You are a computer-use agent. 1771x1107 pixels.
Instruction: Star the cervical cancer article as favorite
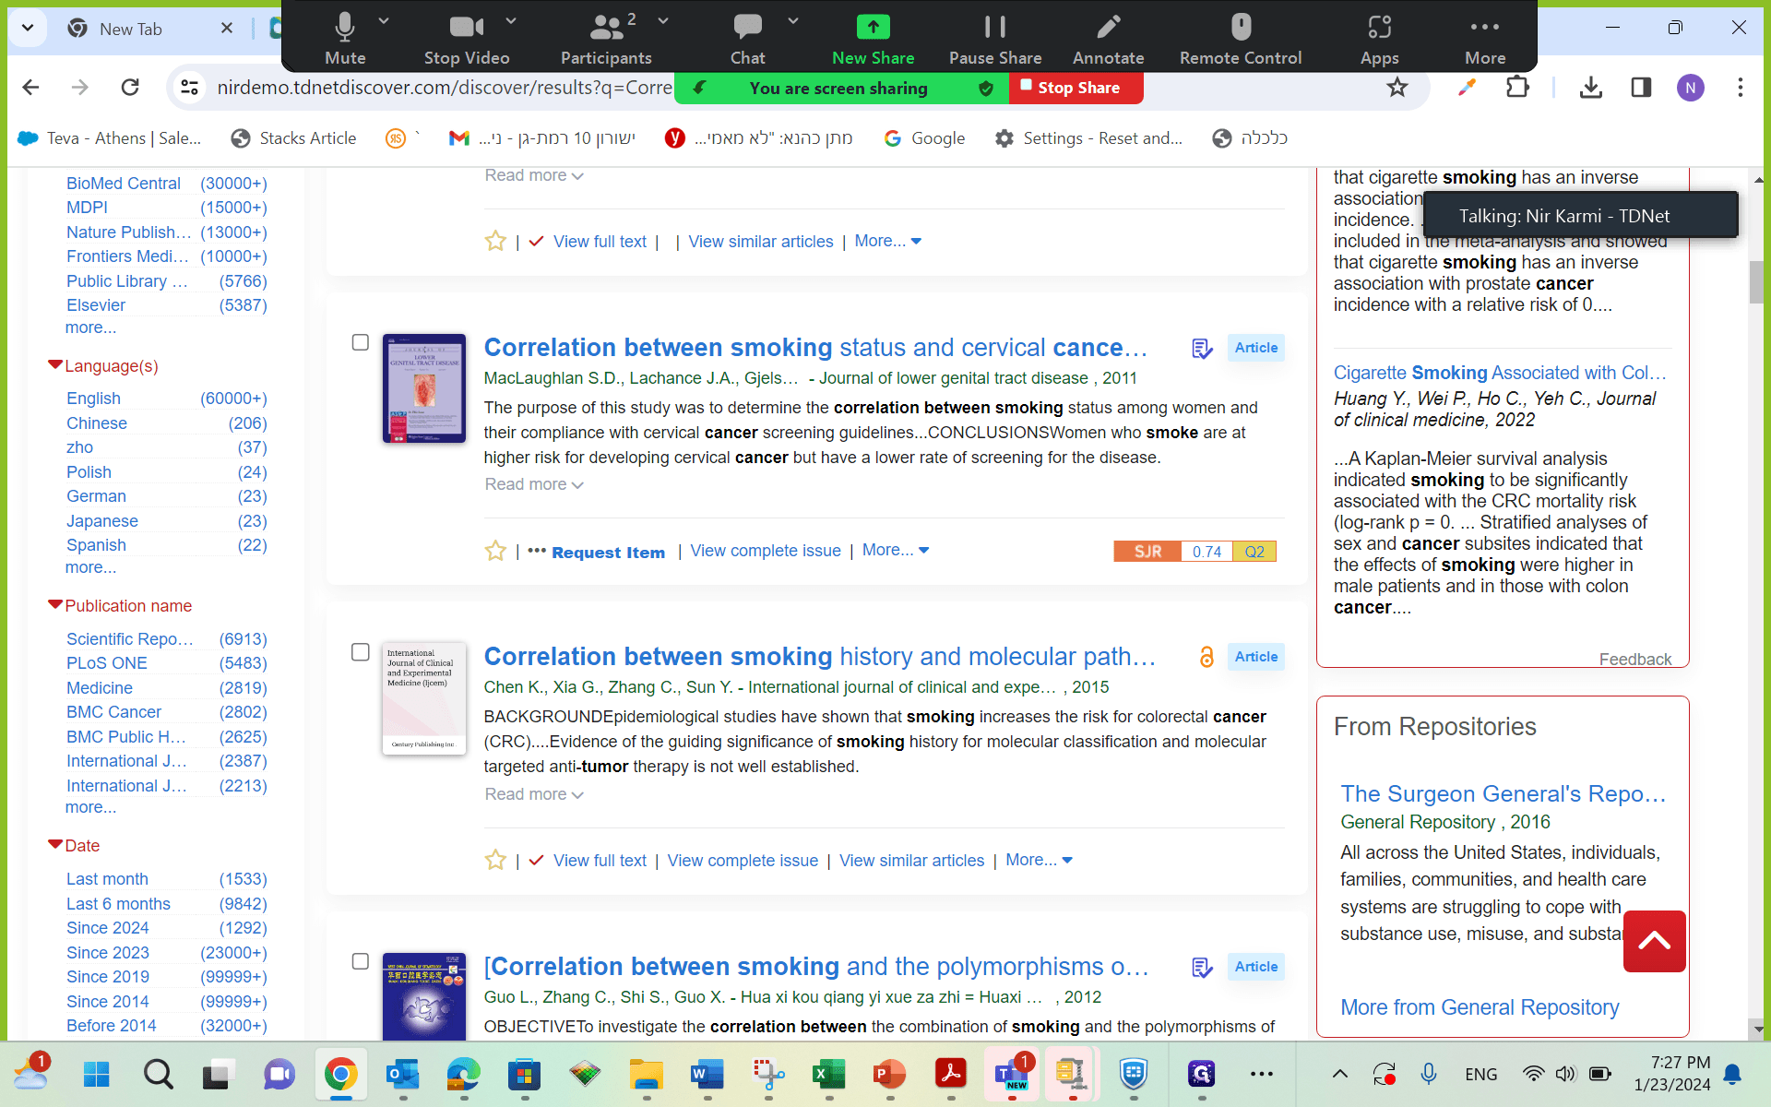click(x=495, y=551)
